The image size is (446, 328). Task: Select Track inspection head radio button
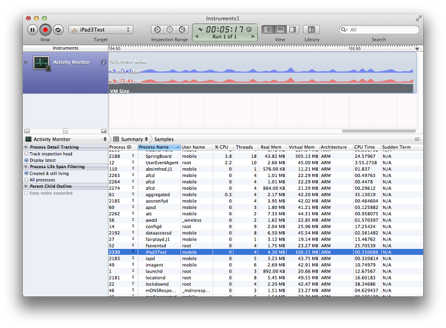point(27,153)
